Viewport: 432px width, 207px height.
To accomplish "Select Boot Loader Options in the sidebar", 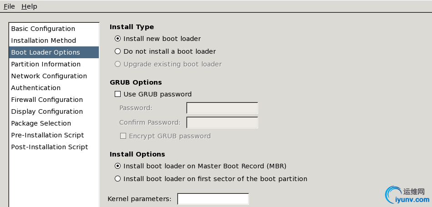I will point(46,52).
